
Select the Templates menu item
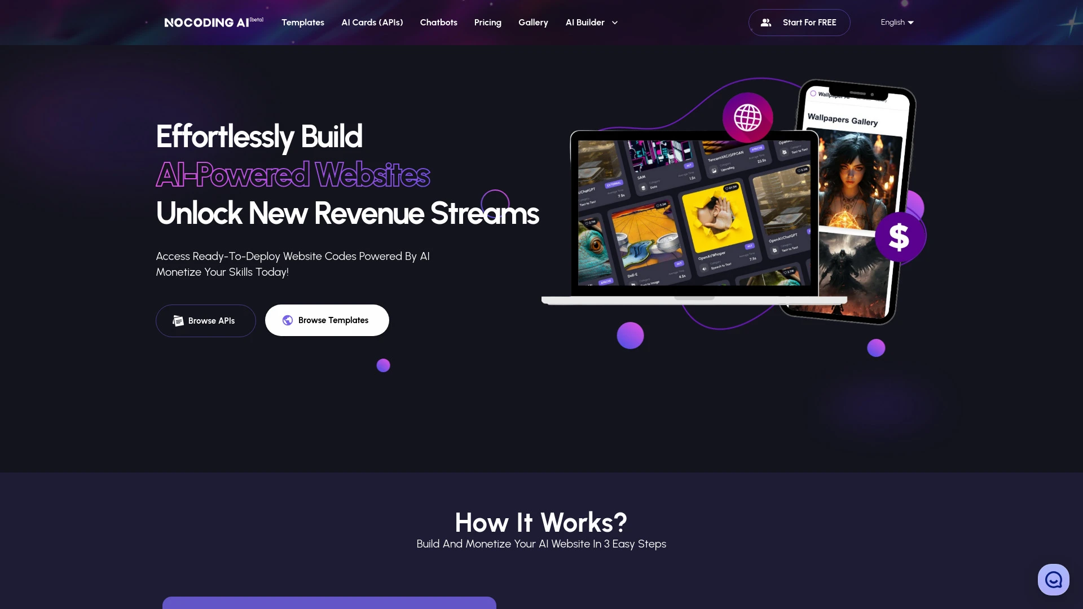[303, 23]
